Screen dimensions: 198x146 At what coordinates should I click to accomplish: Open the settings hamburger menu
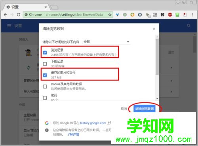pos(9,26)
